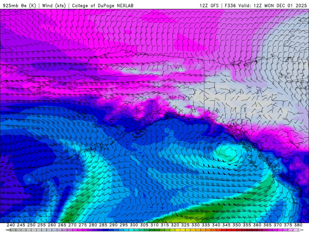Click the 360 value on the color scale

click(257, 225)
